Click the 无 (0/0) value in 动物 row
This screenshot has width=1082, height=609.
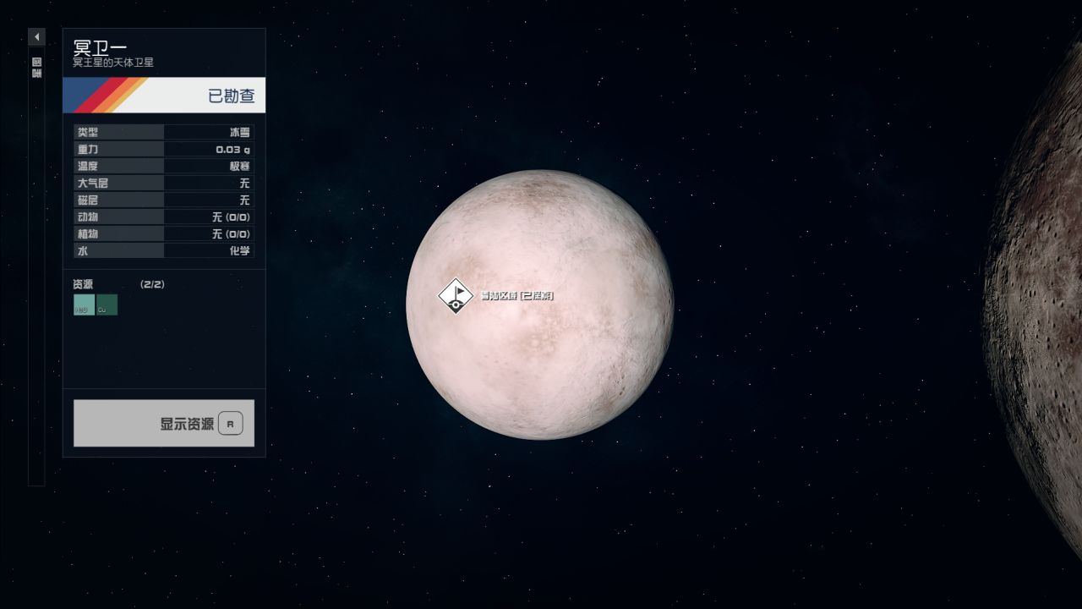(x=232, y=217)
